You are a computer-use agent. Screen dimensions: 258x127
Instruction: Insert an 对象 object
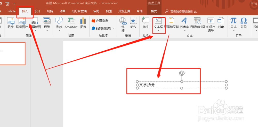221,23
